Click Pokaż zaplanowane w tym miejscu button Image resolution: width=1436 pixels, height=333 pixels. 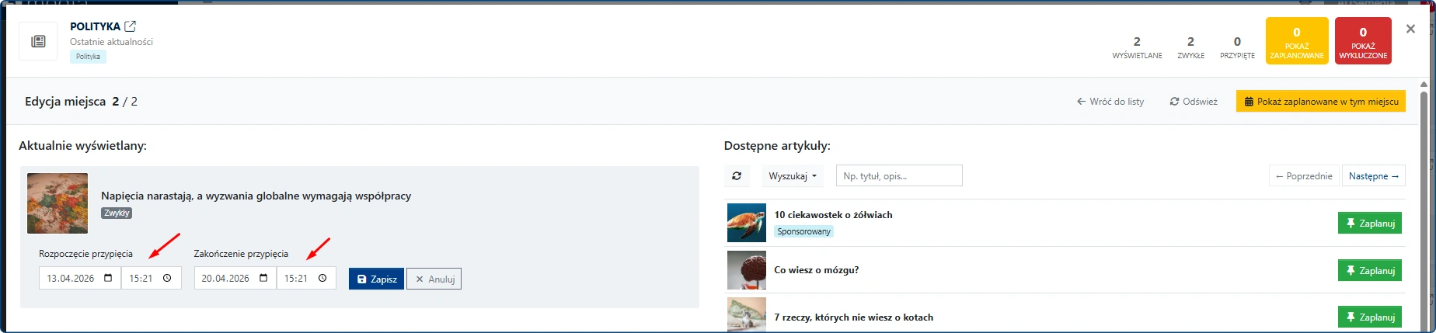coord(1321,102)
